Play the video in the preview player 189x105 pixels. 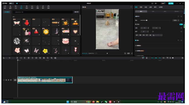(107, 53)
